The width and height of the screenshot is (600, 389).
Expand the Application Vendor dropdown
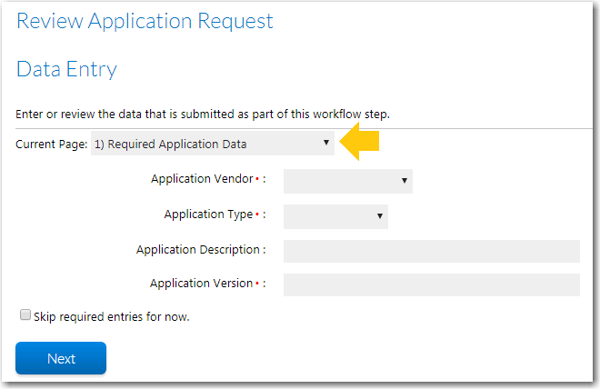[348, 181]
